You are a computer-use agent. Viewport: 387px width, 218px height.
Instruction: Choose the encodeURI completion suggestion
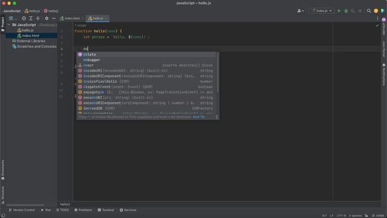point(146,97)
